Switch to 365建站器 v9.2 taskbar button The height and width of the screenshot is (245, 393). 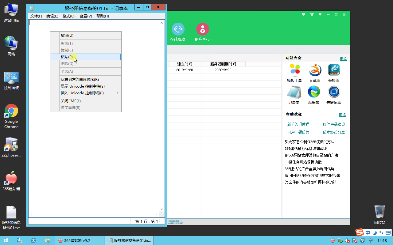click(79, 241)
